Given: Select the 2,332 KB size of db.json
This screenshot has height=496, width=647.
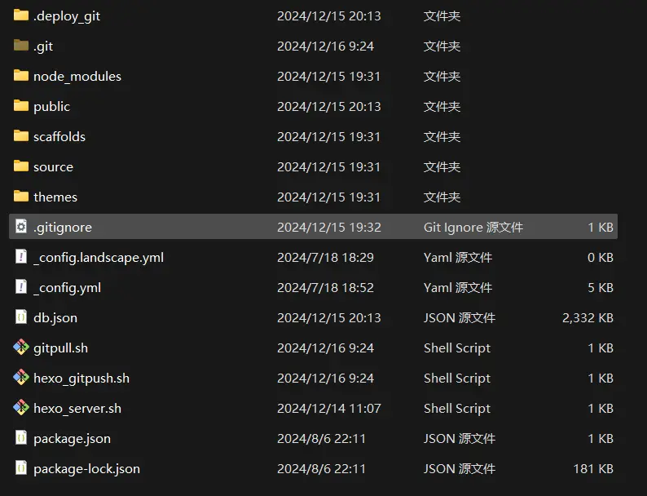Looking at the screenshot, I should [588, 318].
